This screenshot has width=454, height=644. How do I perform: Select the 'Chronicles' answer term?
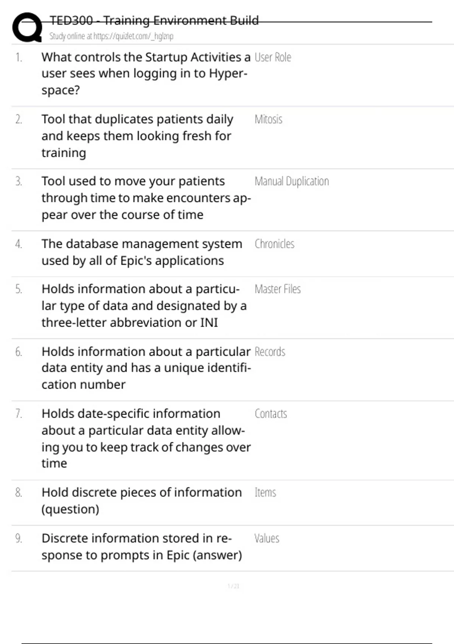274,244
